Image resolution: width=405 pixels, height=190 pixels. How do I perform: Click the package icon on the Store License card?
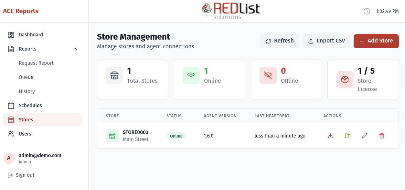tap(345, 80)
